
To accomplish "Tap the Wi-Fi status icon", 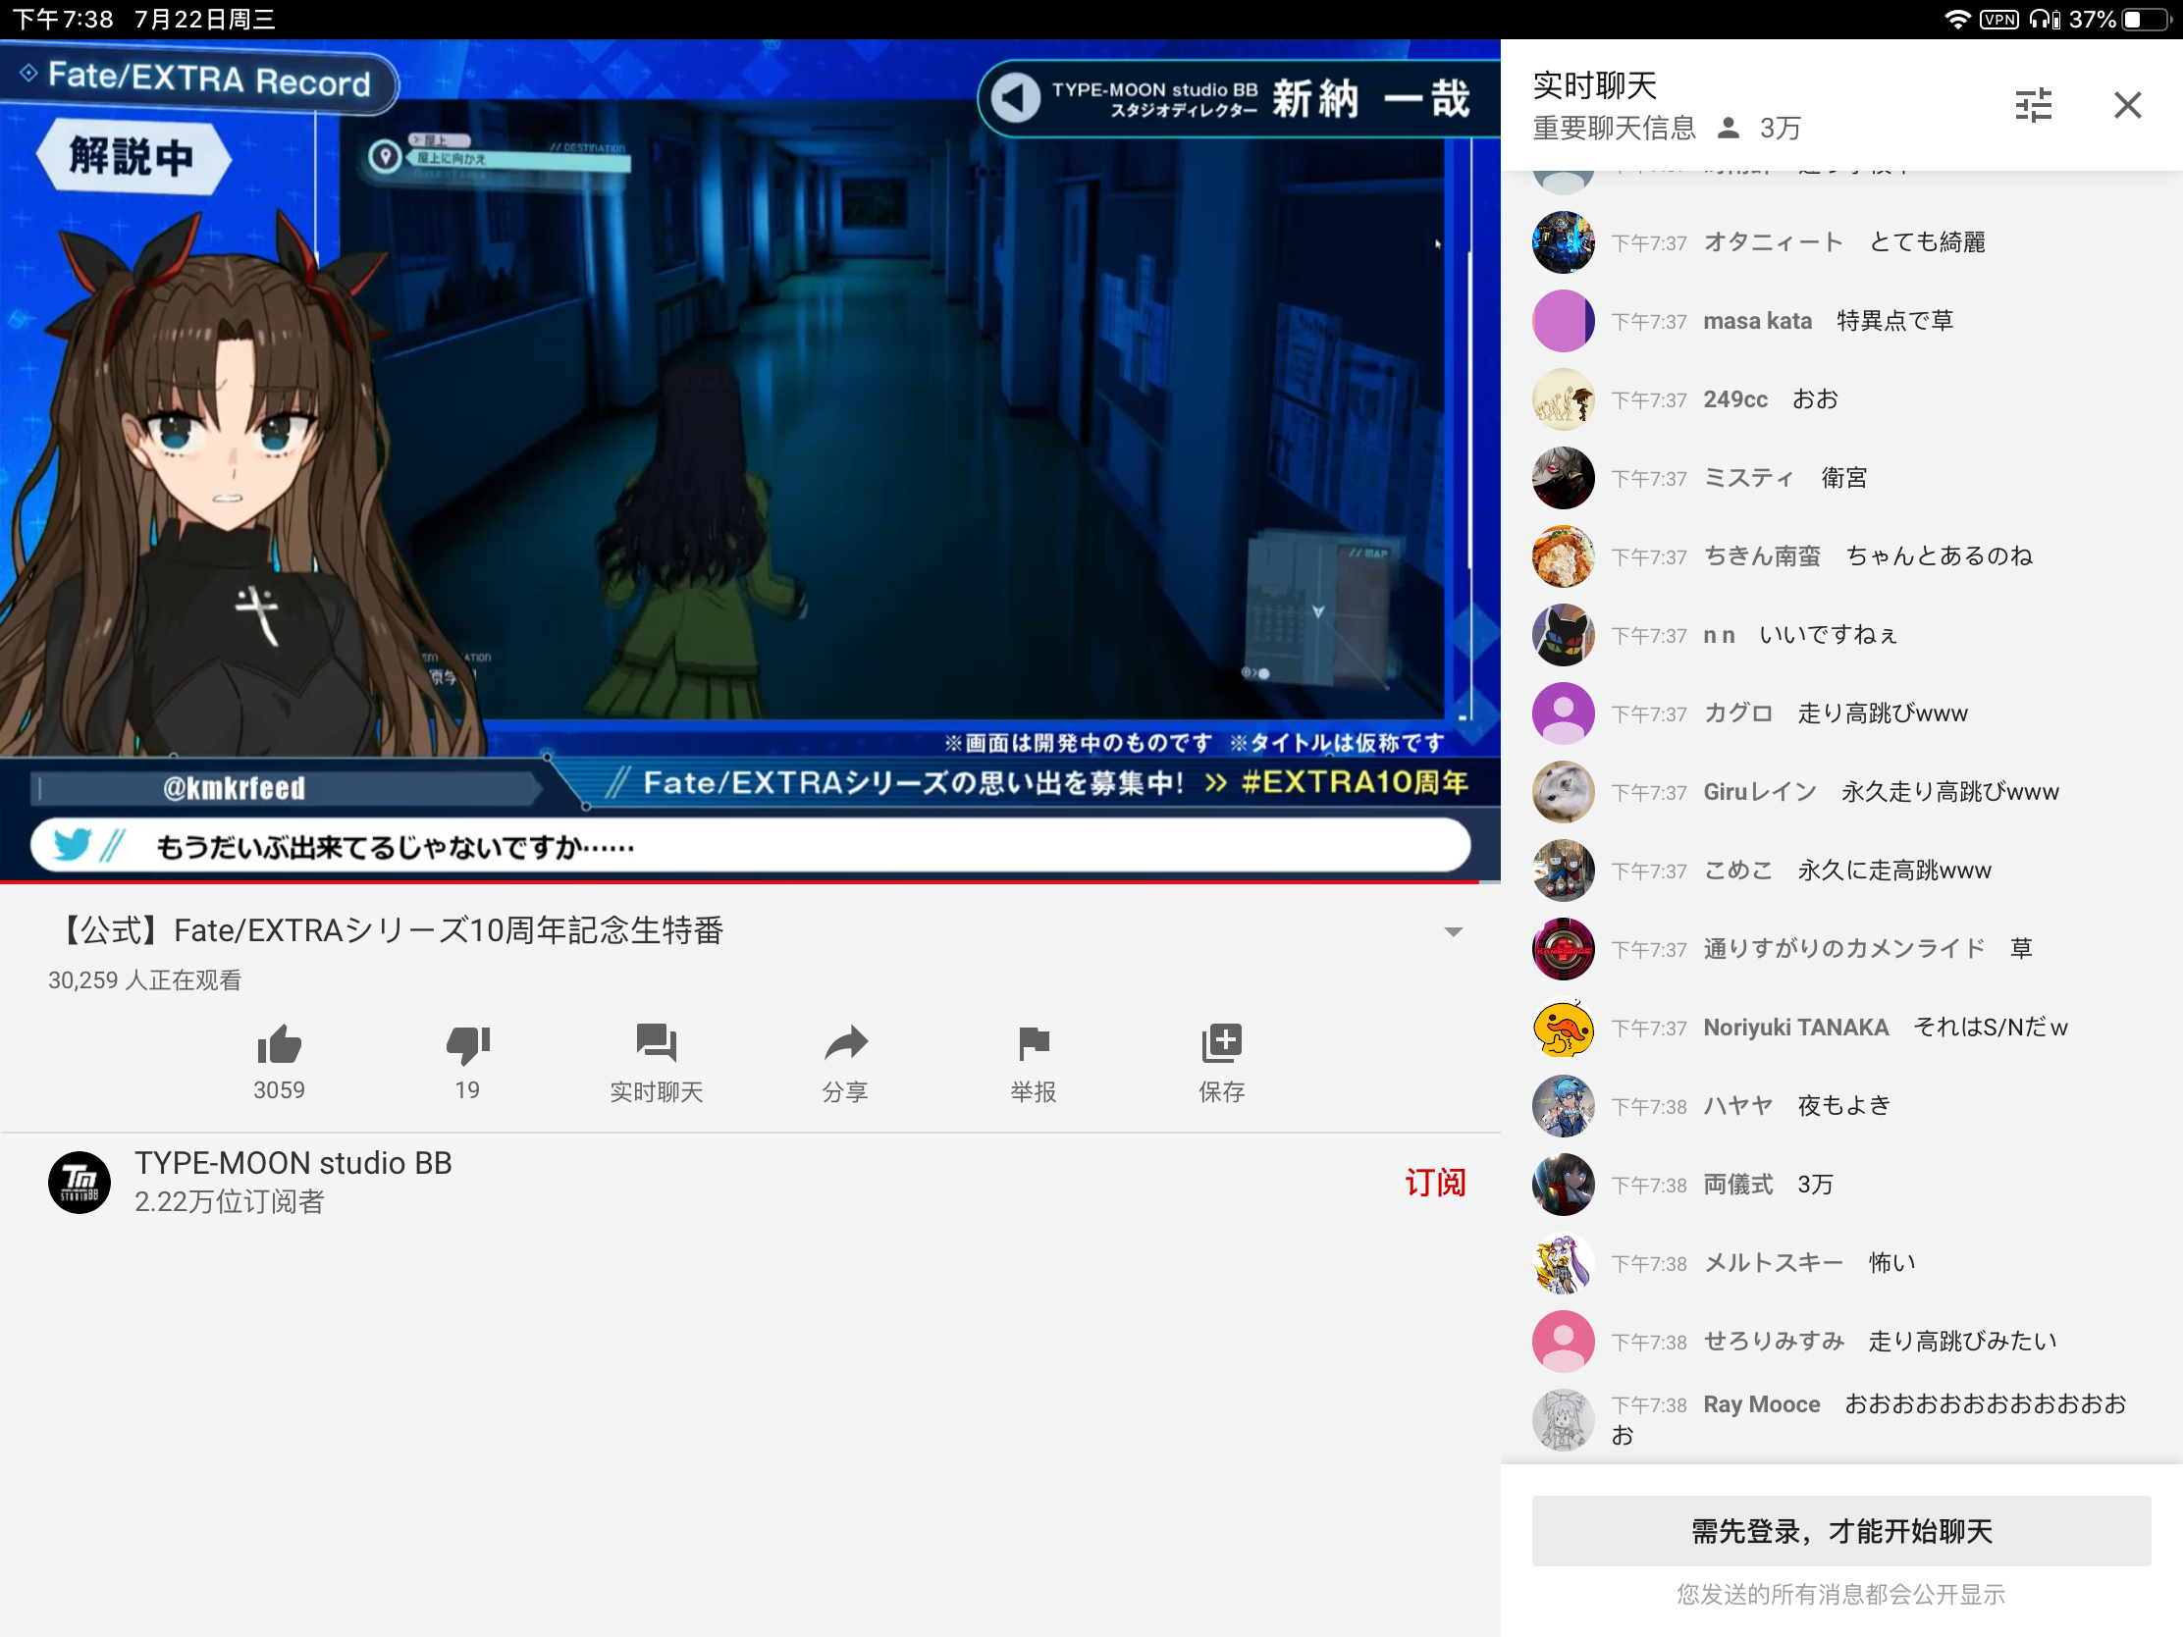I will [x=1957, y=19].
